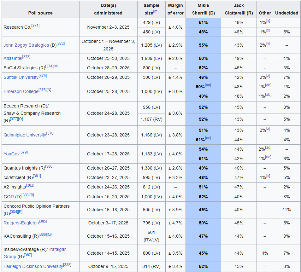Jump to citation 372 after John Zogby Strategies

61,43
